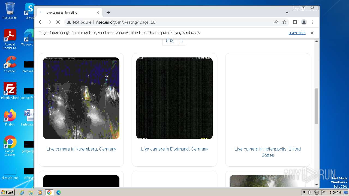Screen dimensions: 349x196
Task: Open the Chrome profile avatar
Action: 304,22
